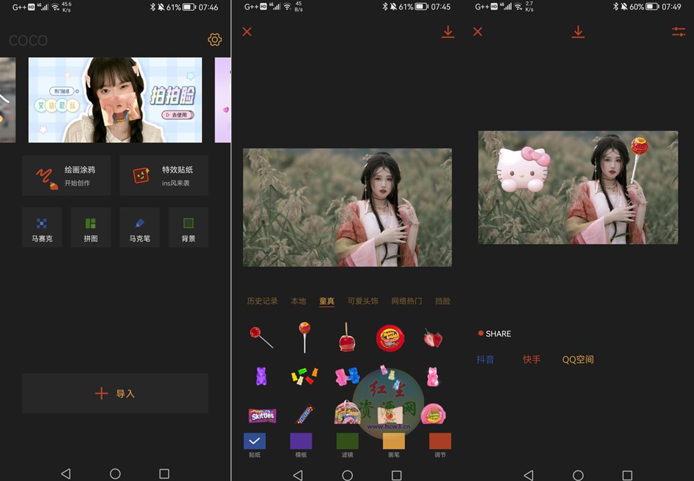Pick the scattered colorful gummy bears sticker
The width and height of the screenshot is (694, 481).
[x=305, y=376]
